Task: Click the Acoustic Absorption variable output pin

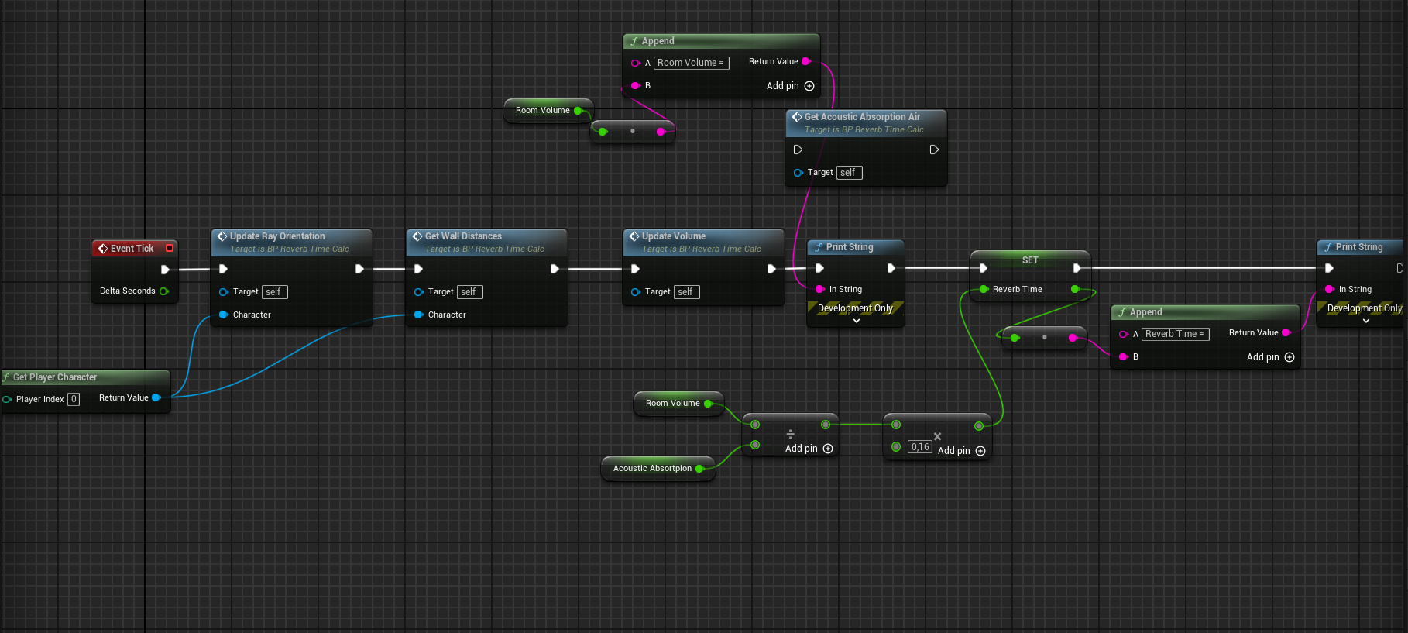Action: (699, 469)
